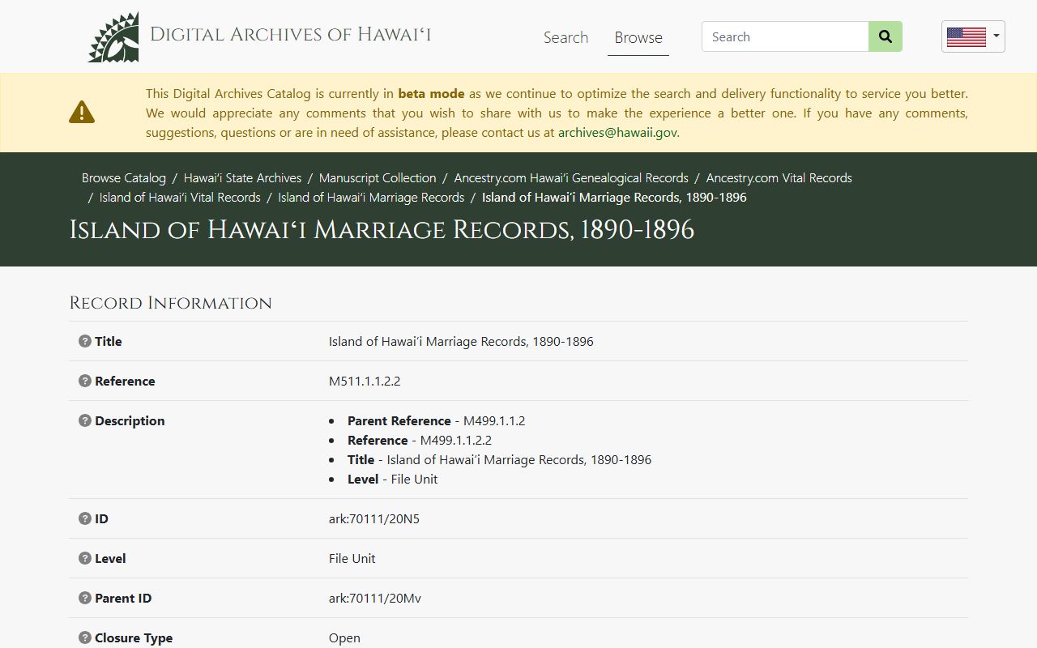Click the Digital Archives of Hawaii logo icon

(x=113, y=37)
